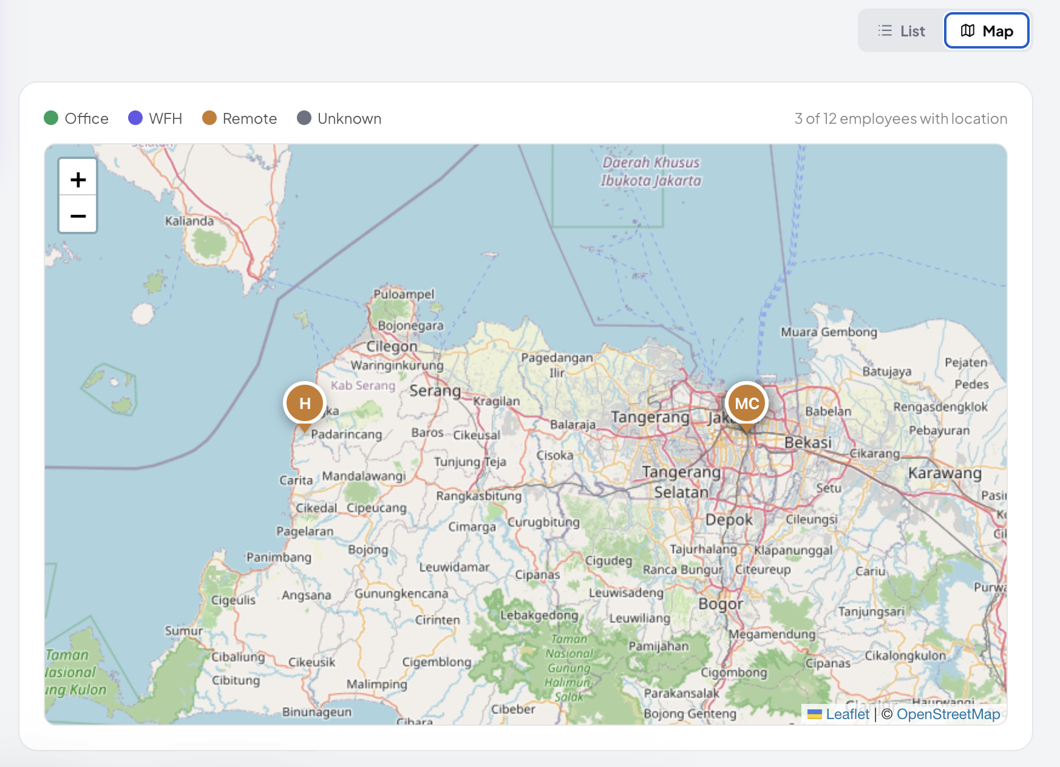Click the Unknown legend label

pos(350,118)
